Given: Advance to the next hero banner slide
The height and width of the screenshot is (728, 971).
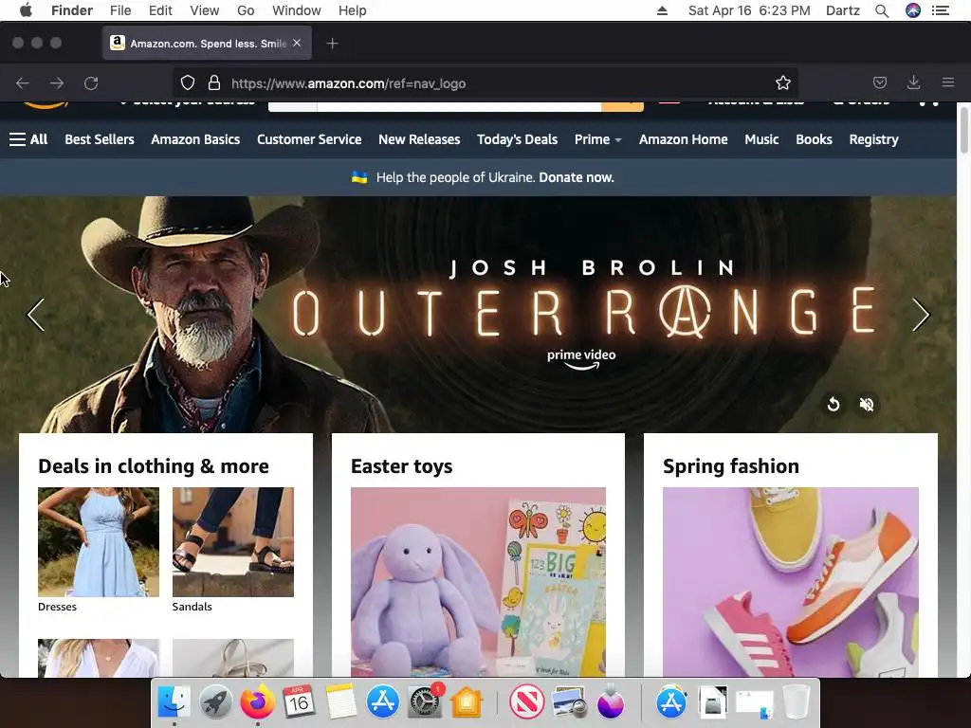Looking at the screenshot, I should pos(921,315).
